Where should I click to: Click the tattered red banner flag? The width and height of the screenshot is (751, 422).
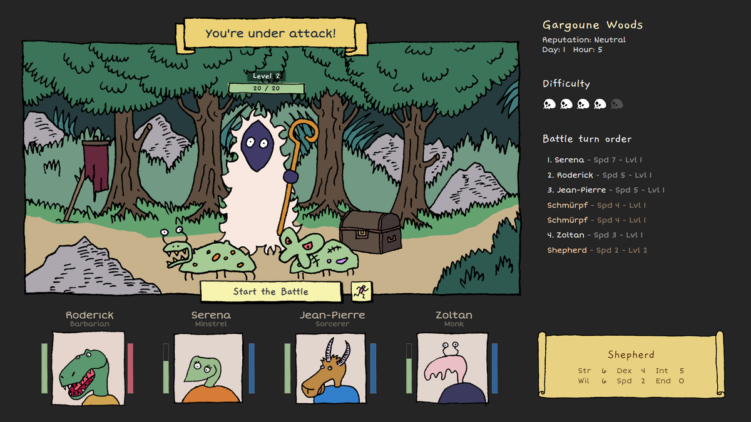point(97,168)
